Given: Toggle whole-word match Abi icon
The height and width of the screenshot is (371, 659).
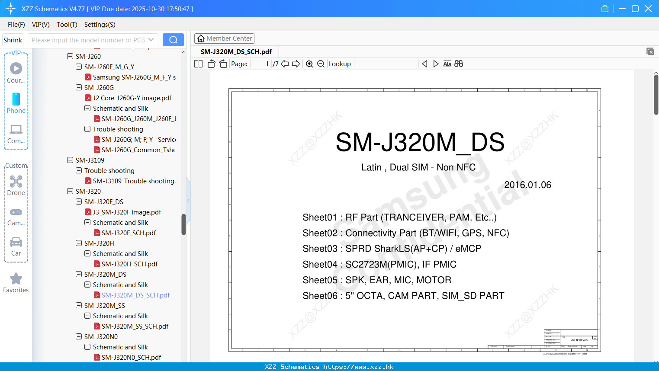Looking at the screenshot, I should click(x=447, y=64).
